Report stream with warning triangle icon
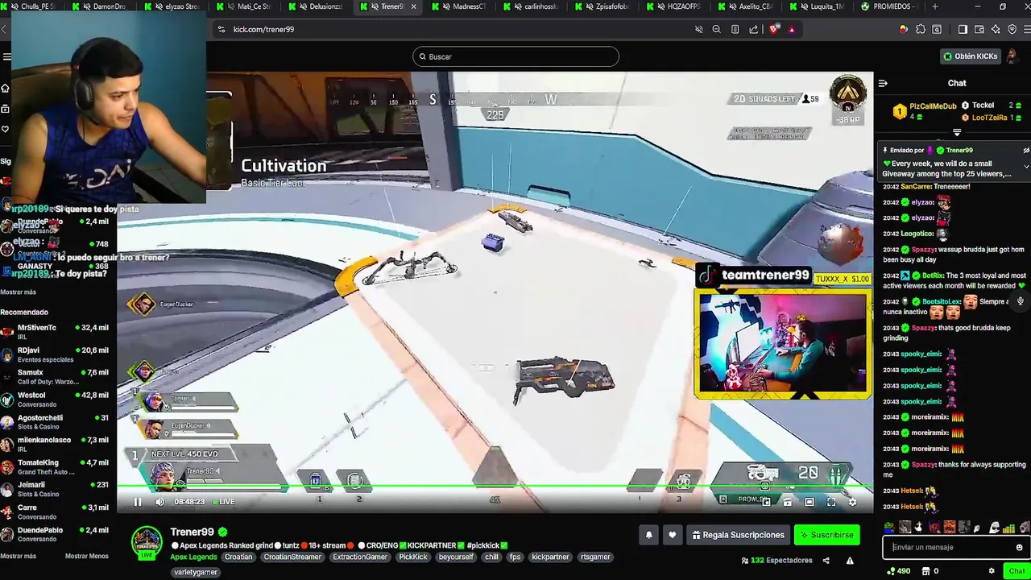This screenshot has height=580, width=1031. tap(850, 561)
